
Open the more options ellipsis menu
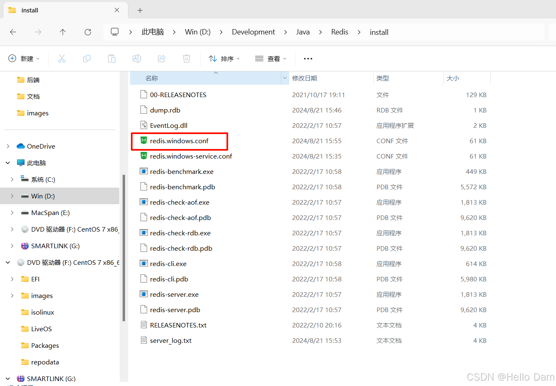[308, 59]
